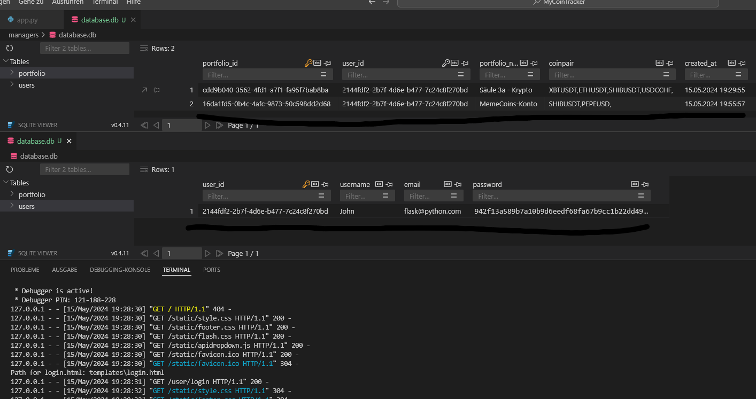The image size is (756, 399).
Task: Open username filter options menu
Action: [385, 196]
